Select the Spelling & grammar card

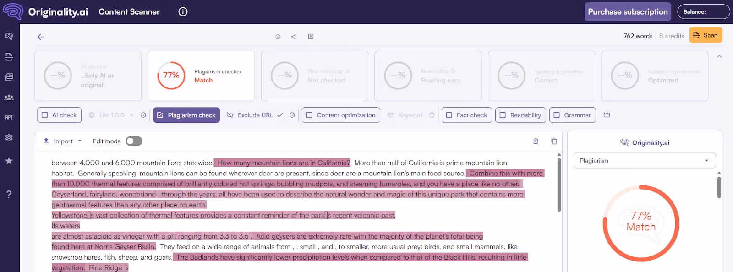[542, 76]
